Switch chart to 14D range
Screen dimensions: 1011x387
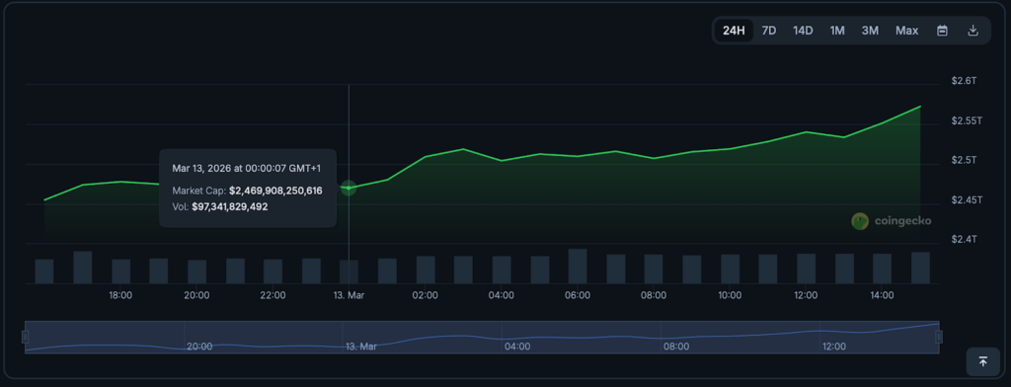803,31
